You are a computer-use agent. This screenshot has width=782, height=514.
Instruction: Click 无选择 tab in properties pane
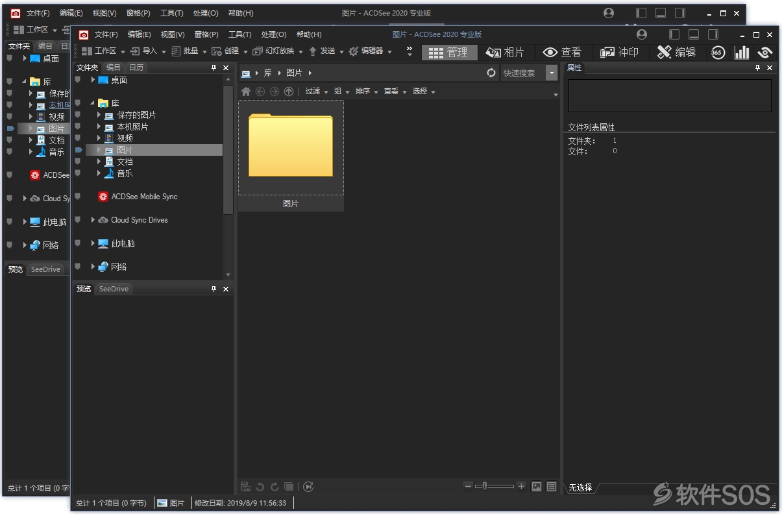coord(580,487)
